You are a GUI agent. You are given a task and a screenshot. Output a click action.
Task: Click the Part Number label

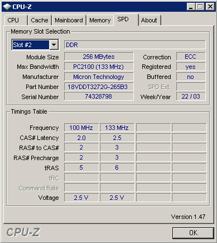[42, 87]
